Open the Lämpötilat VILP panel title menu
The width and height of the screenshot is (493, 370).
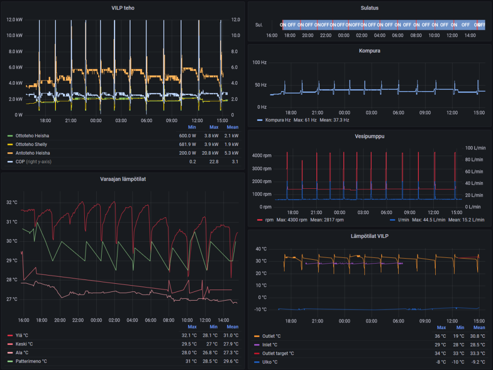(369, 236)
